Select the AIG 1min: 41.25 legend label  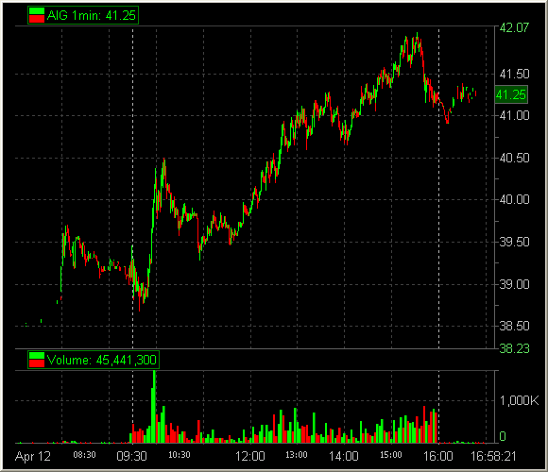click(92, 15)
